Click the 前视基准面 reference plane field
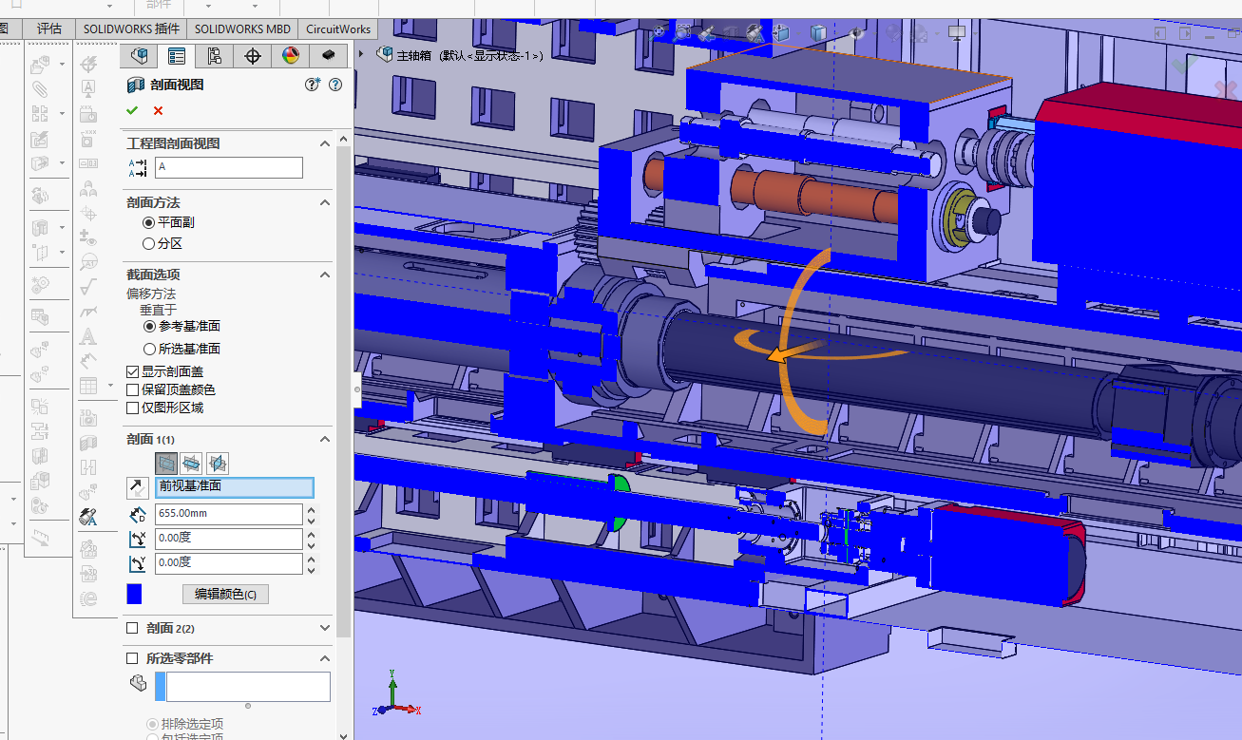The height and width of the screenshot is (740, 1242). [234, 487]
